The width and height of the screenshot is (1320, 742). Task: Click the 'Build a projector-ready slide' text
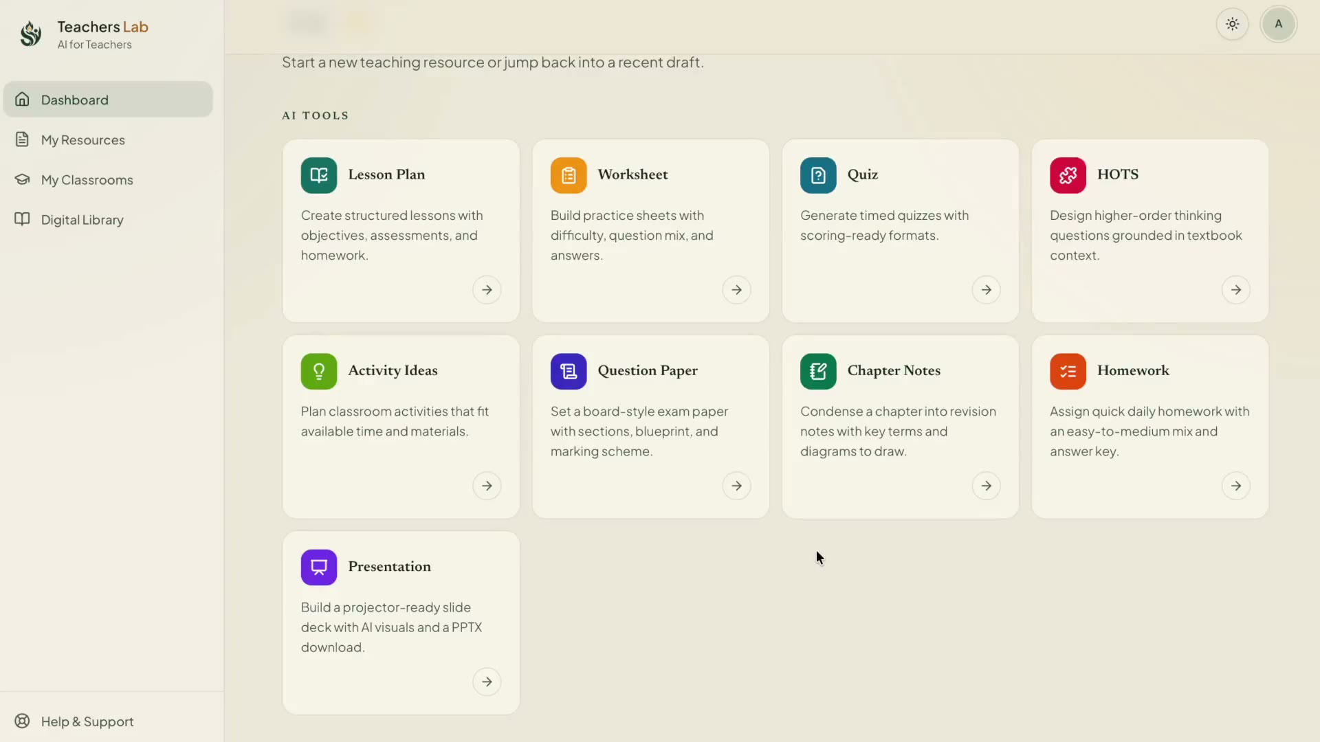391,627
